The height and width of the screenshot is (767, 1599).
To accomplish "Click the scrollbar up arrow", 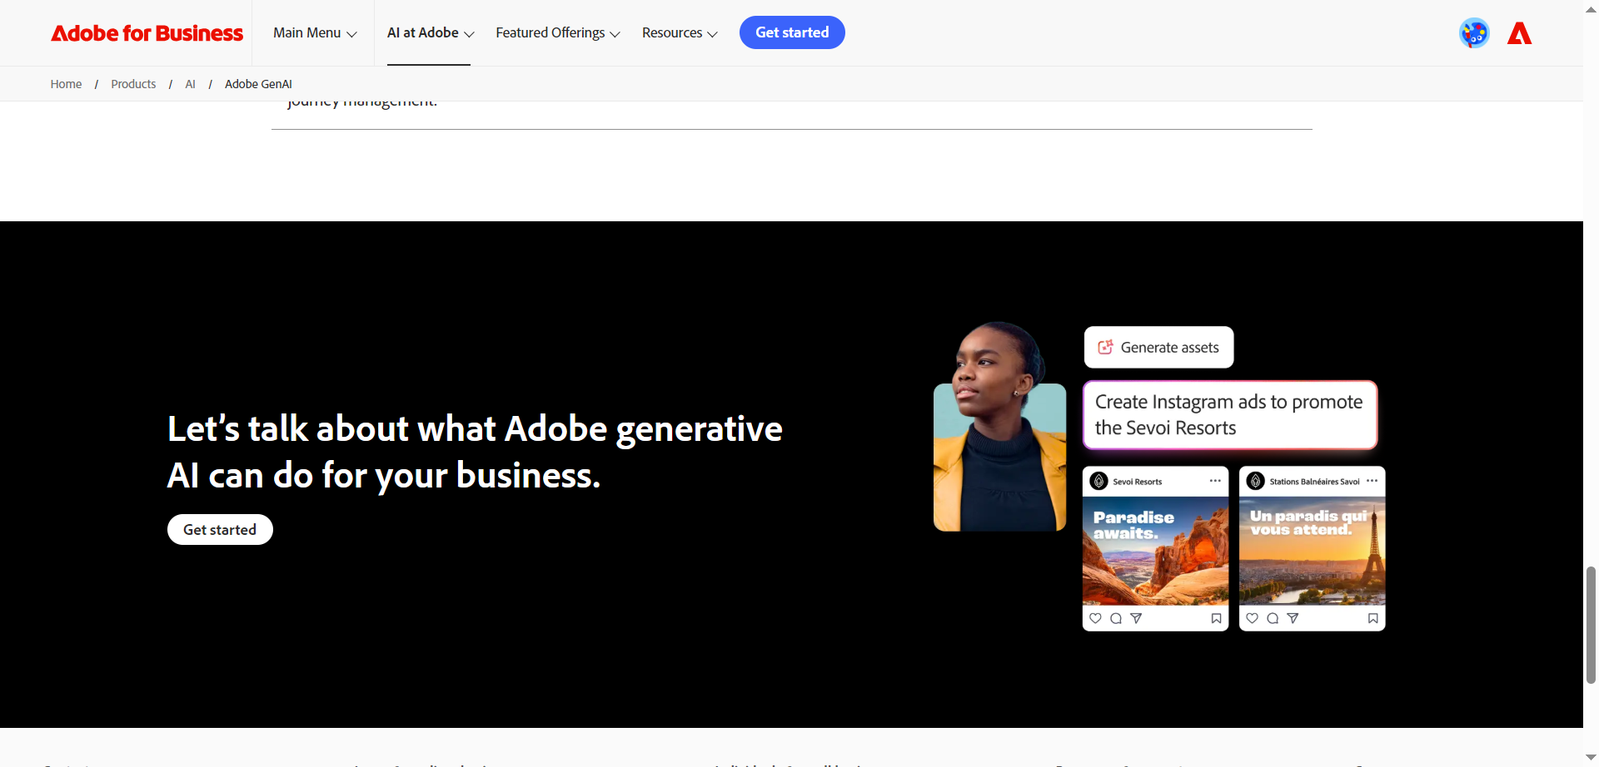I will coord(1591,8).
